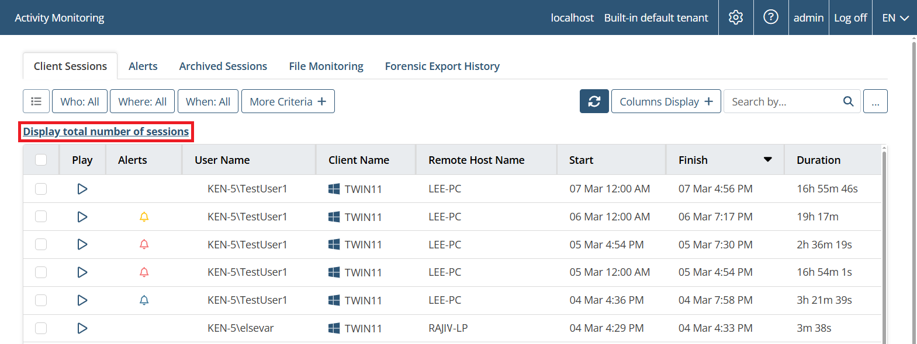917x344 pixels.
Task: Open the help question mark icon
Action: [x=771, y=17]
